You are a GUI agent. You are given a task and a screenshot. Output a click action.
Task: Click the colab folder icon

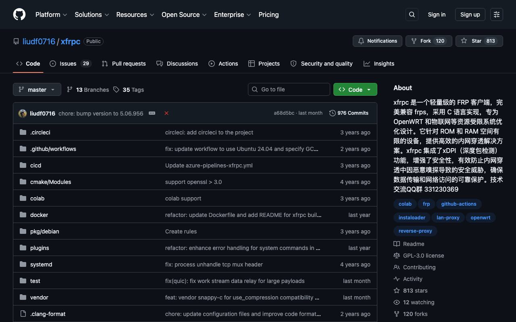click(23, 198)
